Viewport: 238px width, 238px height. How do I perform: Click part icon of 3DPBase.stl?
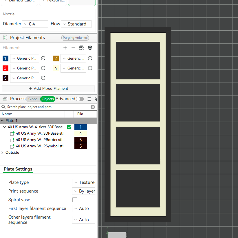click(12, 133)
